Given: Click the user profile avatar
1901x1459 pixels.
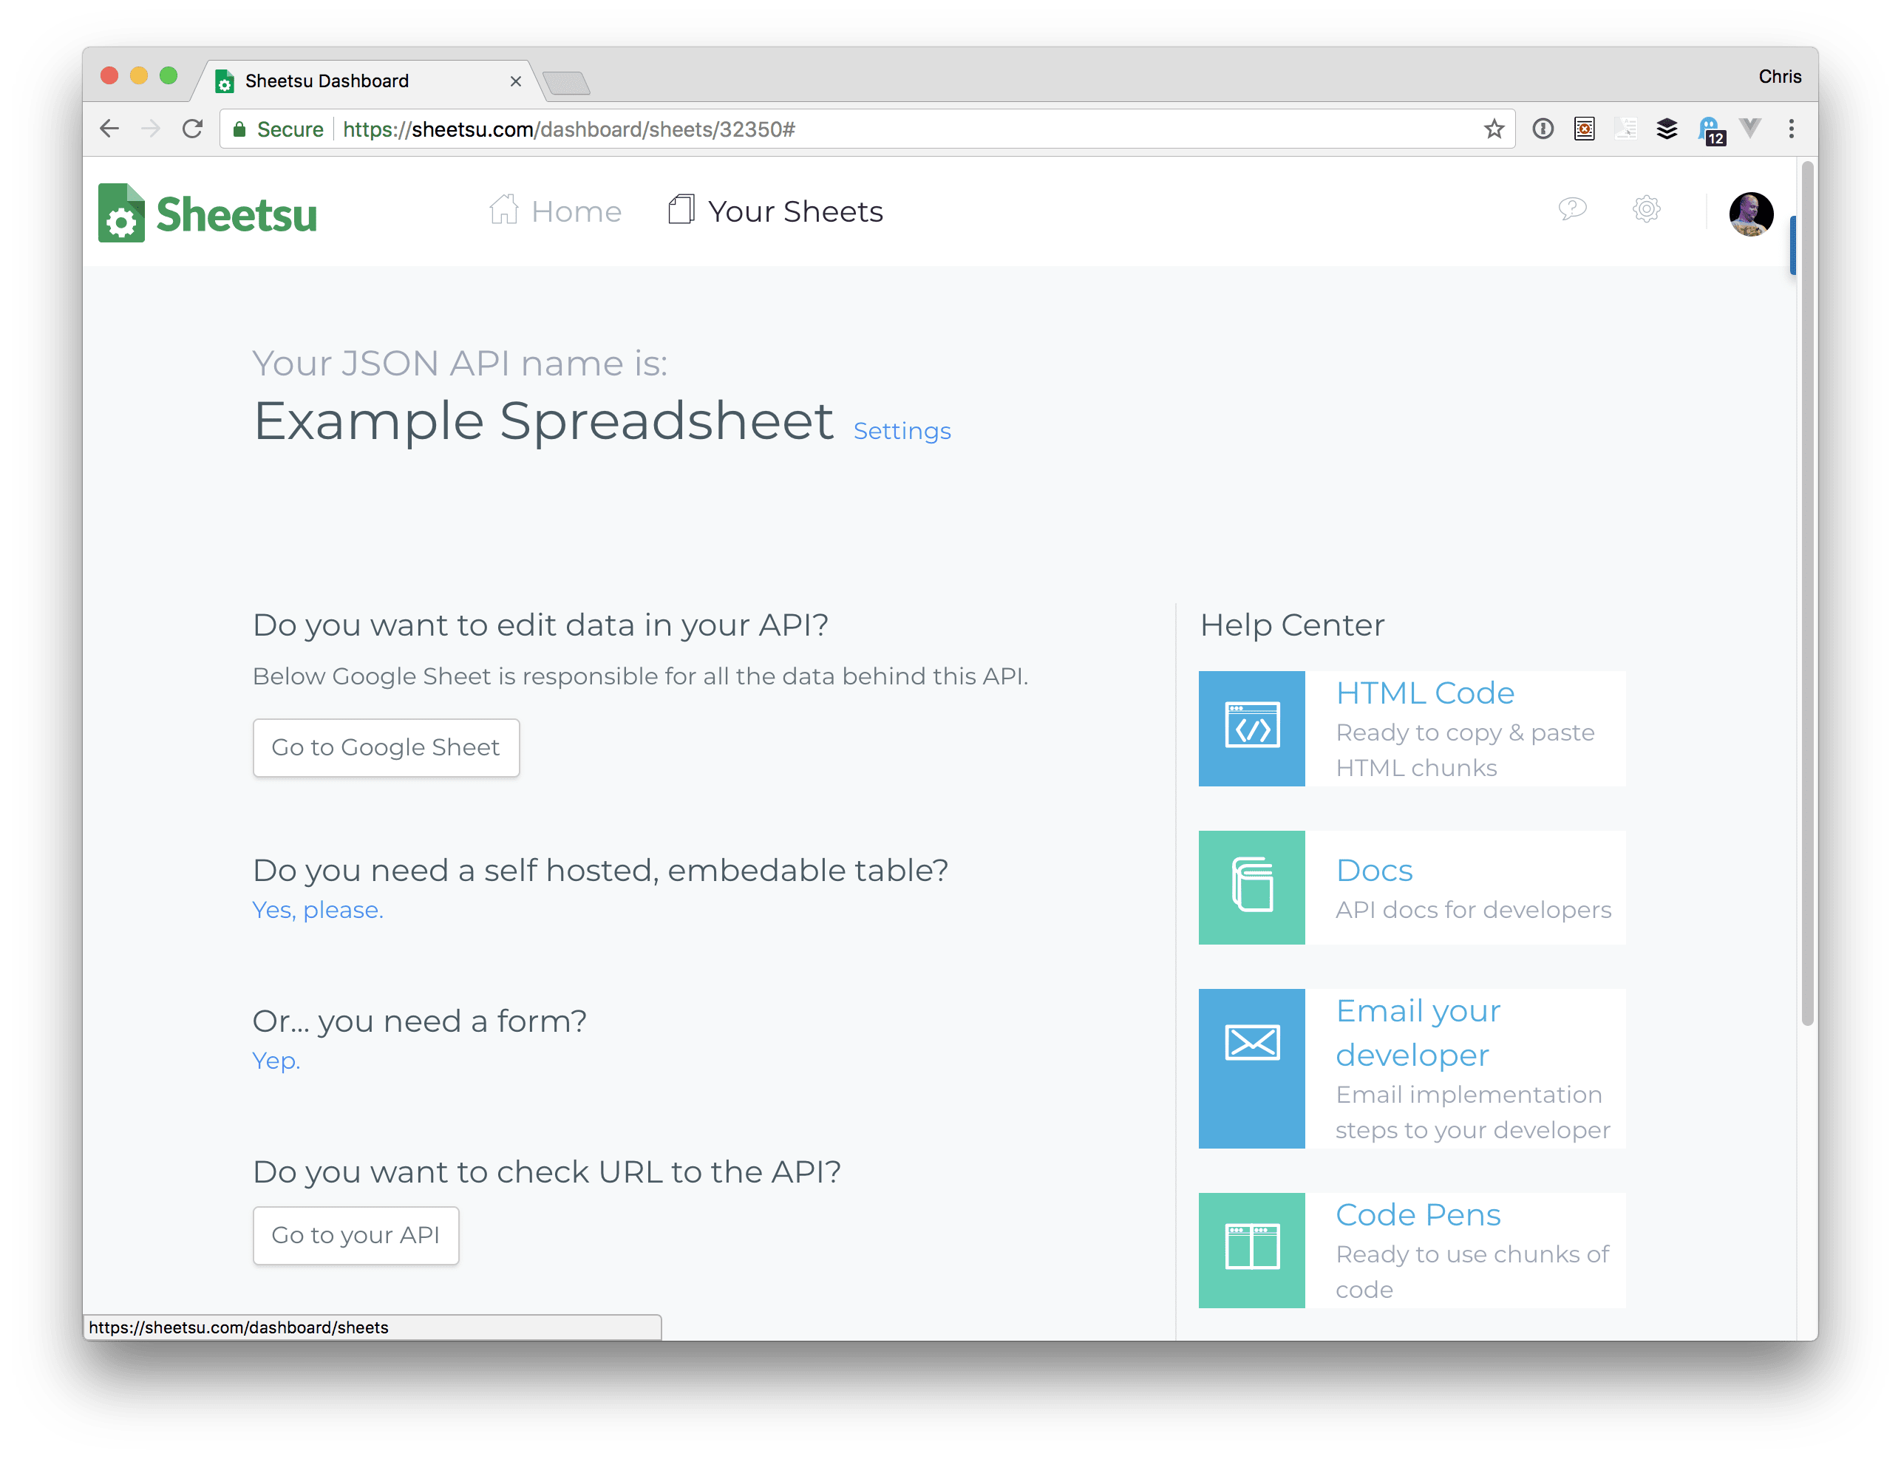Looking at the screenshot, I should 1751,214.
